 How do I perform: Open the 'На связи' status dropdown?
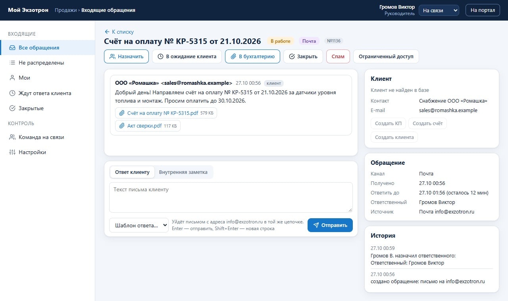[439, 10]
